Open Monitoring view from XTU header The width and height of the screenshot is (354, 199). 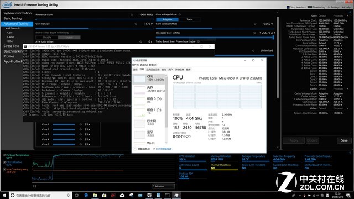point(316,7)
